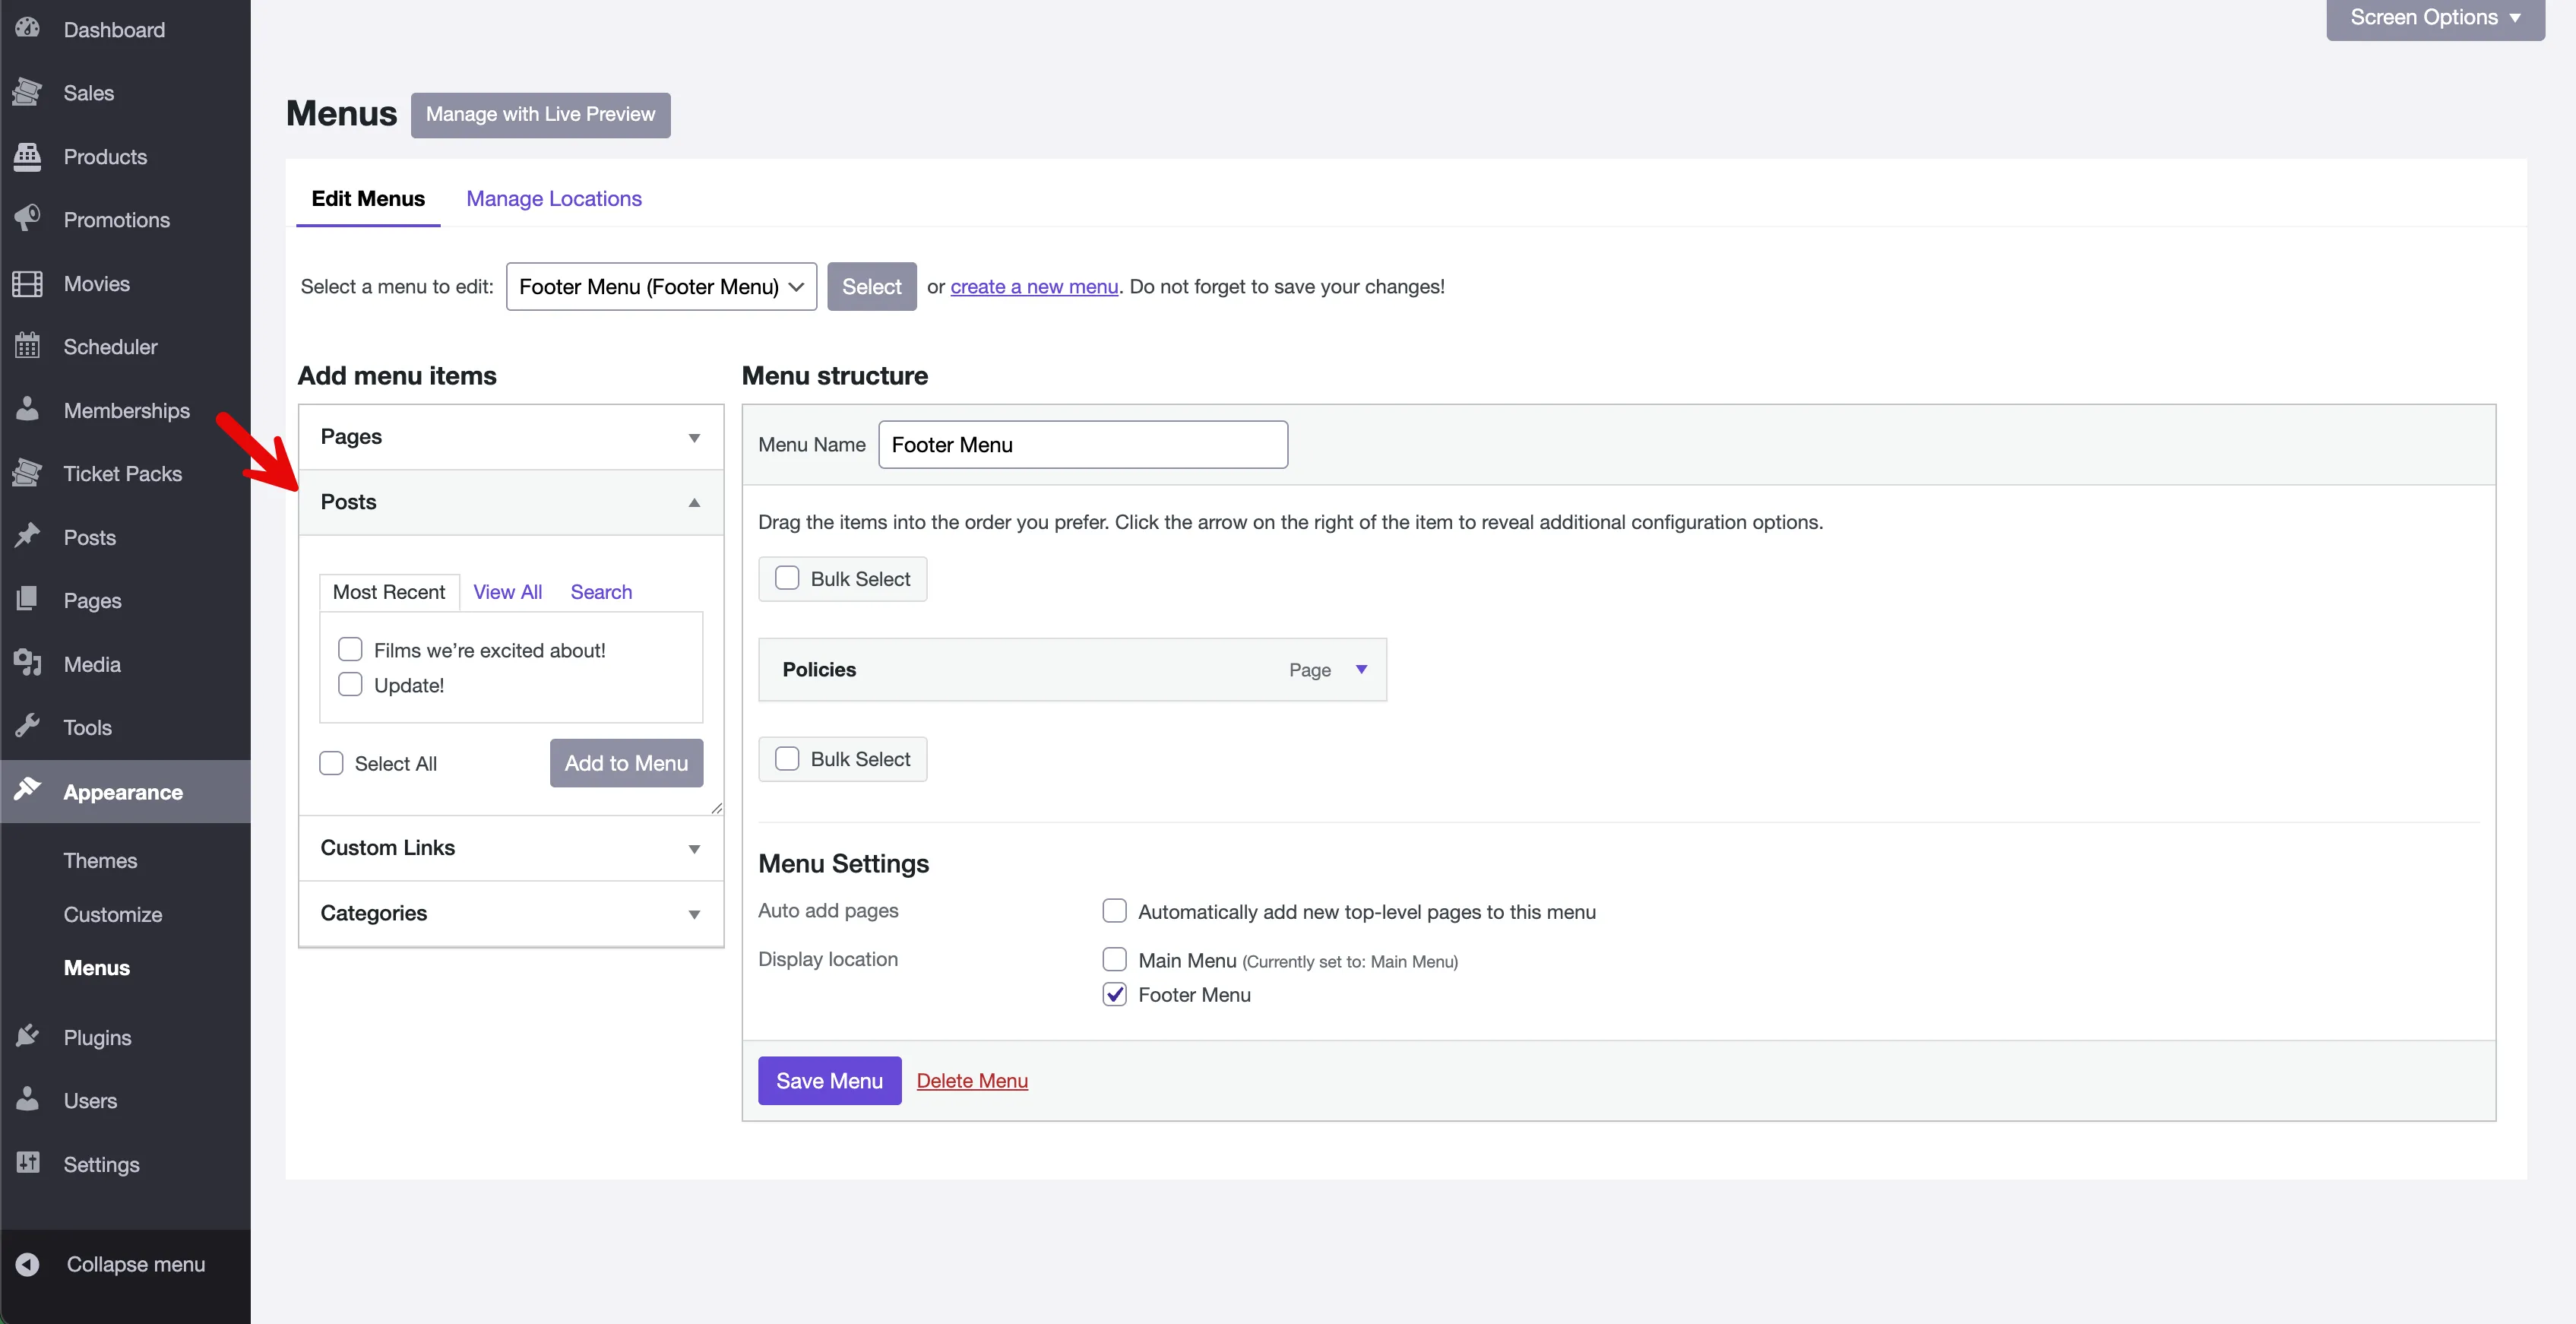The width and height of the screenshot is (2576, 1324).
Task: Switch to Manage Locations tab
Action: click(x=554, y=198)
